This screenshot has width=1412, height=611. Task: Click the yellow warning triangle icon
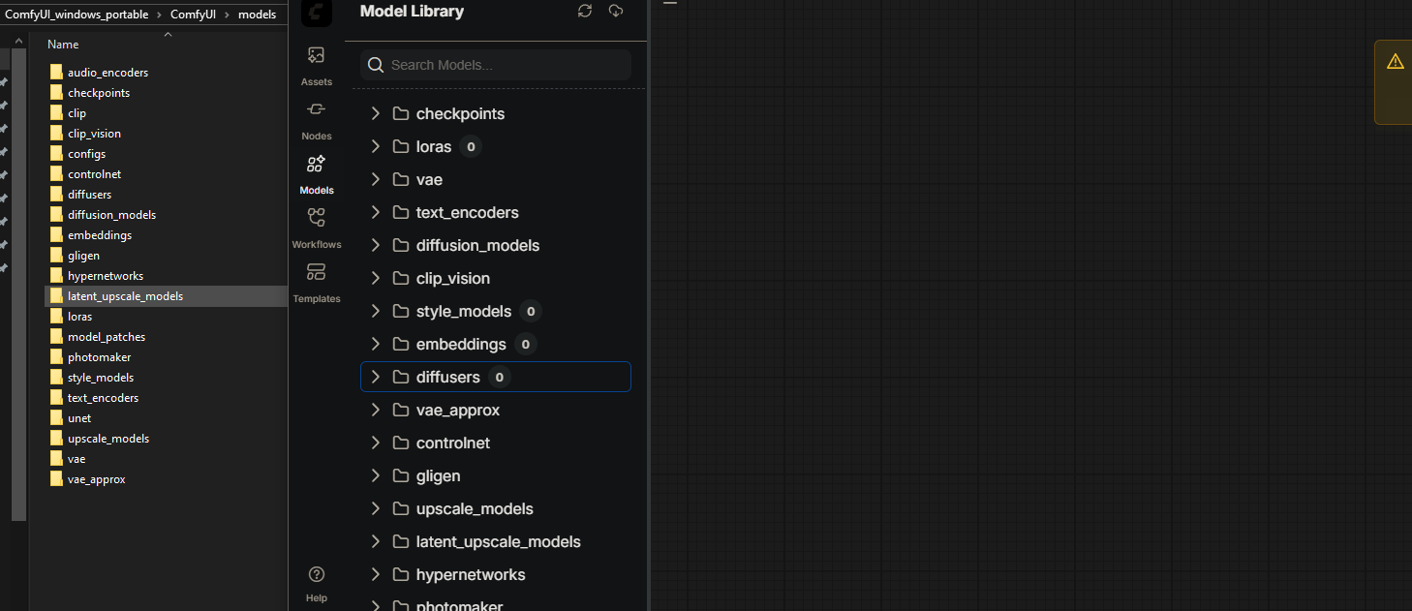click(x=1396, y=61)
